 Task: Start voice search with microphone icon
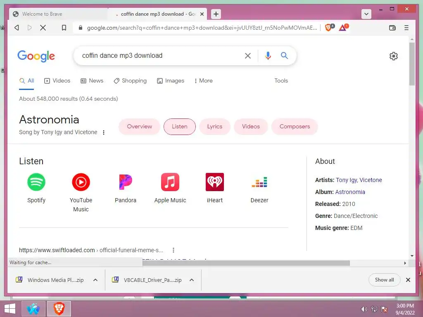coord(268,56)
